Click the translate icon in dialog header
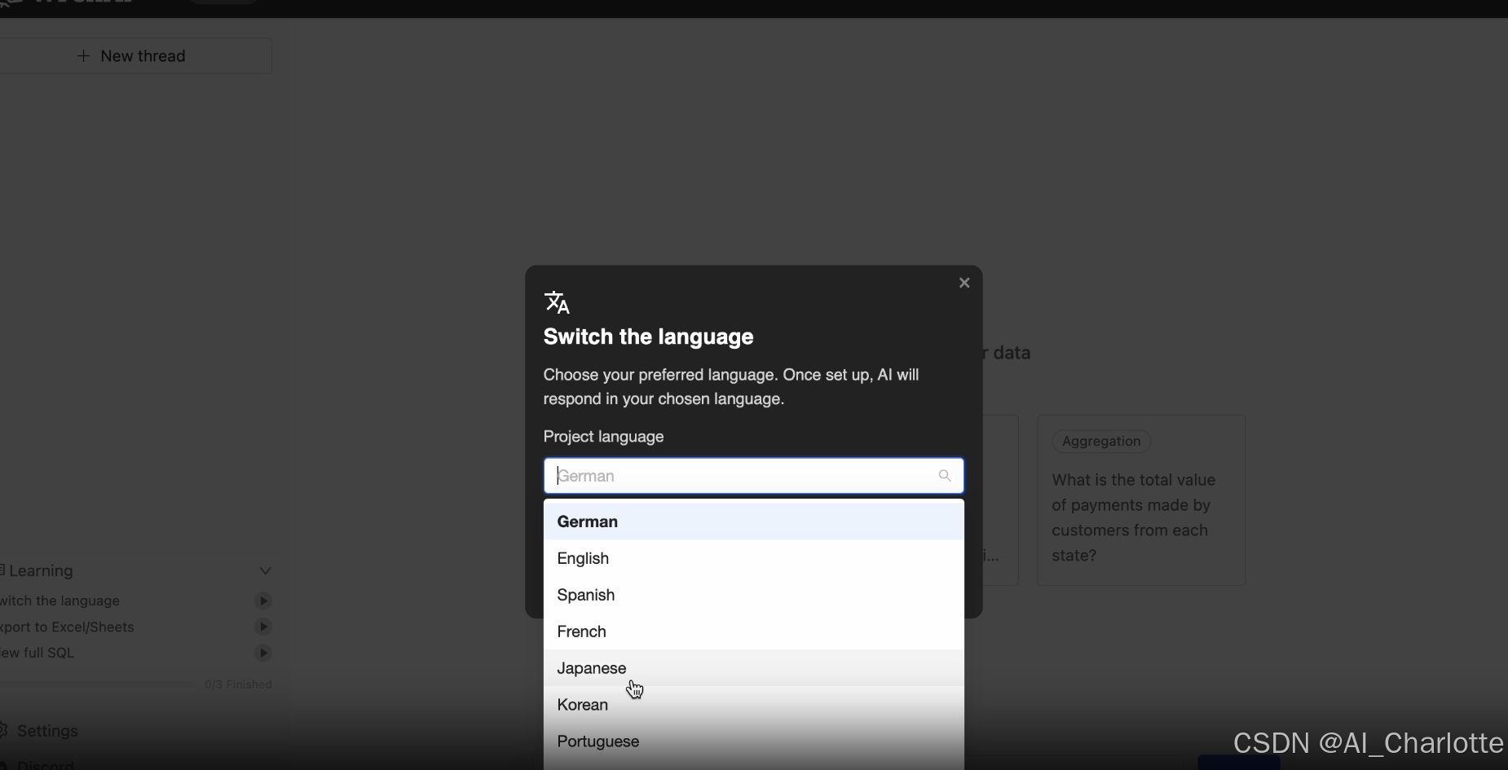 click(557, 302)
